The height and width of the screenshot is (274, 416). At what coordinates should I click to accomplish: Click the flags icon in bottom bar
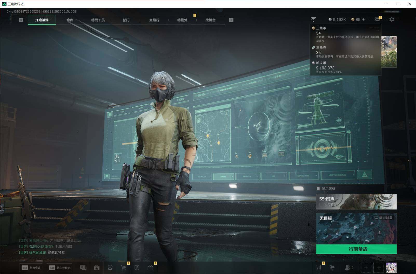point(332,268)
